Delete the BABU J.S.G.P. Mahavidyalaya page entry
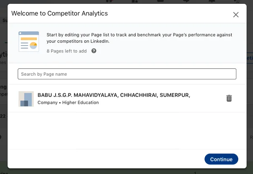The image size is (253, 174). point(229,98)
